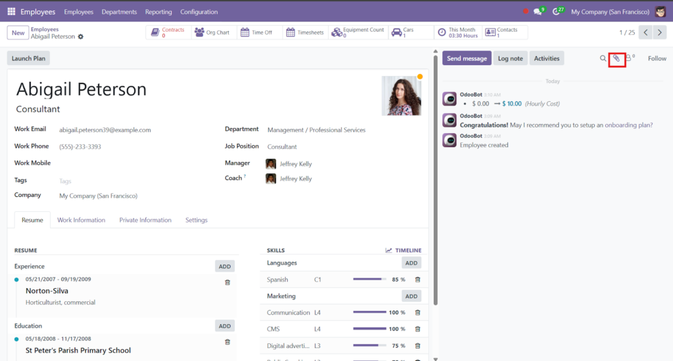Open the Coach field Jeffrey Kelly
Viewport: 673px width, 361px height.
coord(296,179)
